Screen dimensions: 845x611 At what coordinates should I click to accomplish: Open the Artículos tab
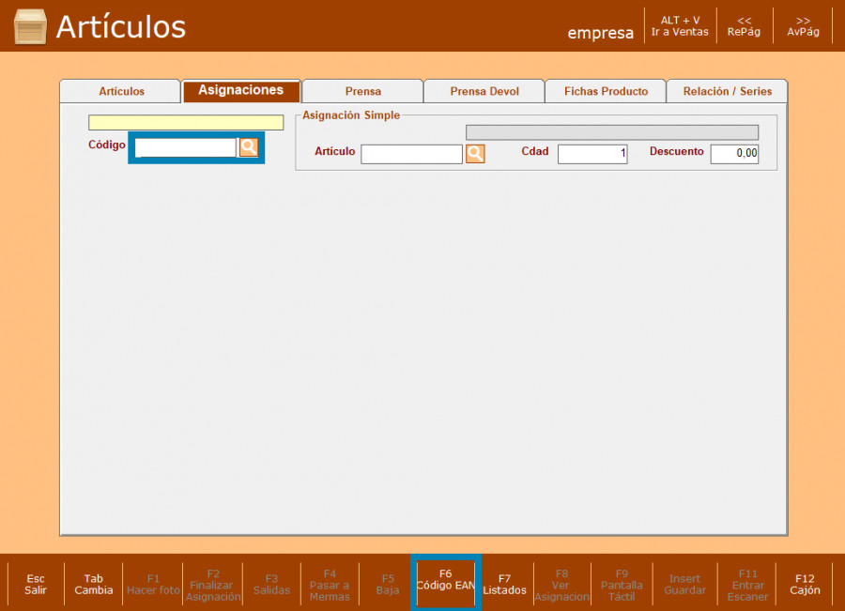121,91
